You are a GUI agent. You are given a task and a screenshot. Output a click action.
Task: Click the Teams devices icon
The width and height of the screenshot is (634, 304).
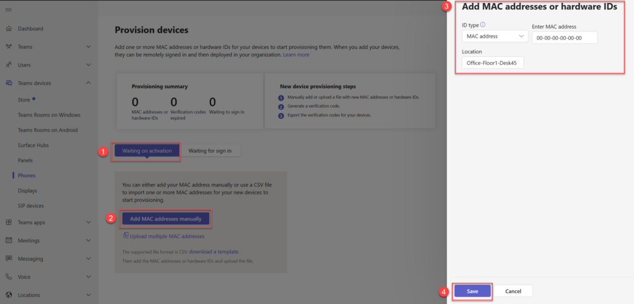9,83
